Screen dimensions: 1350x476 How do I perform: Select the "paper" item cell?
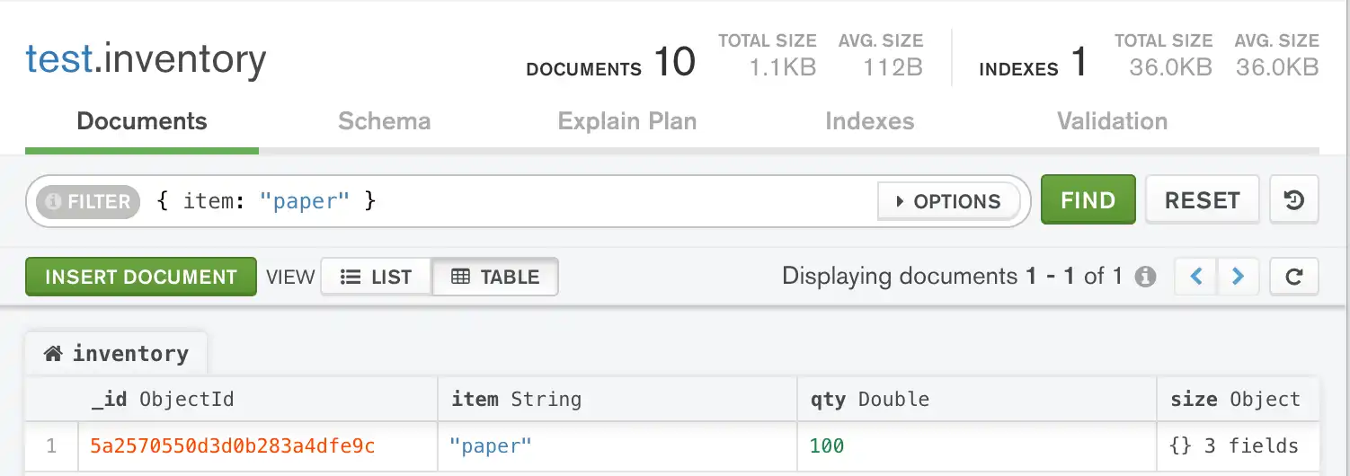[x=491, y=445]
